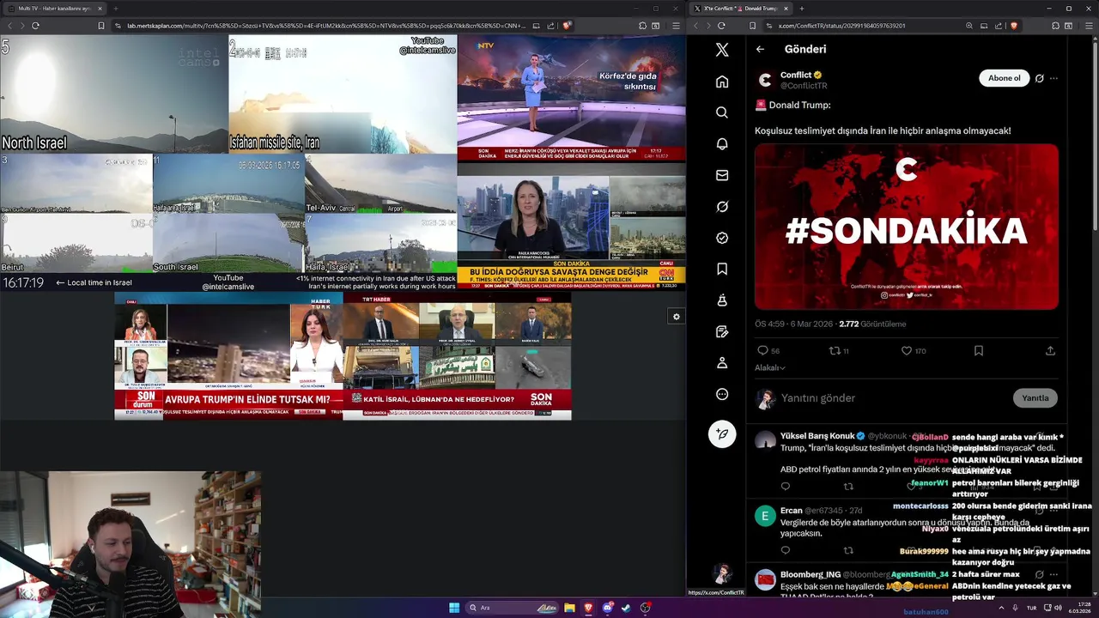The height and width of the screenshot is (618, 1099).
Task: Open File Explorer from taskbar
Action: click(x=569, y=608)
